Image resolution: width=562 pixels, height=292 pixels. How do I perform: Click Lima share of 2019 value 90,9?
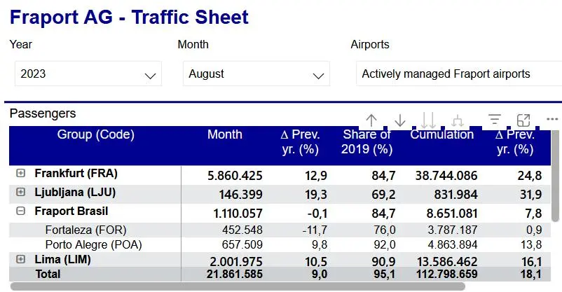tap(383, 262)
